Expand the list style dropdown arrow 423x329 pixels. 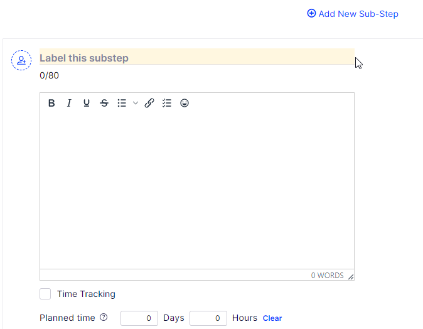136,103
